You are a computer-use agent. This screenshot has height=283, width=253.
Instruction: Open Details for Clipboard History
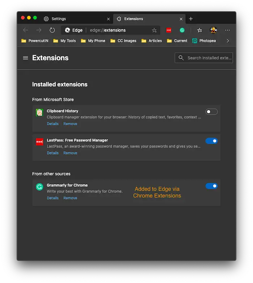53,124
